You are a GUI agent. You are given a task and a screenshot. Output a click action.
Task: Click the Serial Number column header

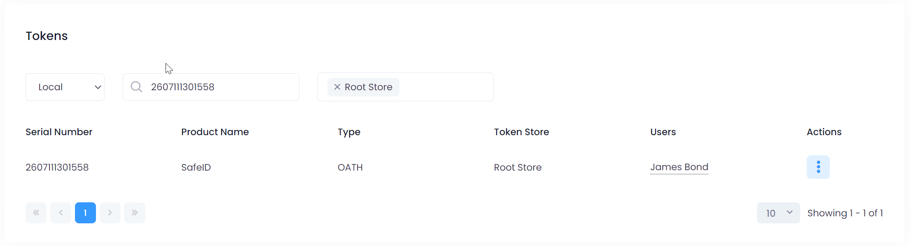59,132
